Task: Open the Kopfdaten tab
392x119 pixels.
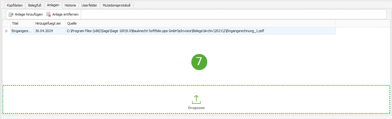Action: click(15, 5)
